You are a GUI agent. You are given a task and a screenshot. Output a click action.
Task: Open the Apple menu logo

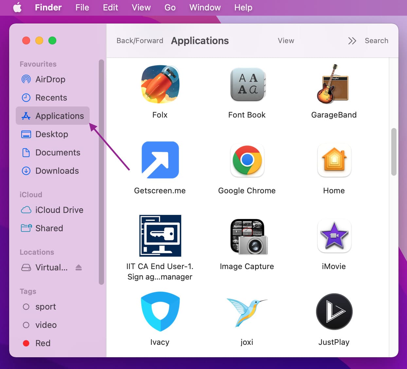[17, 7]
